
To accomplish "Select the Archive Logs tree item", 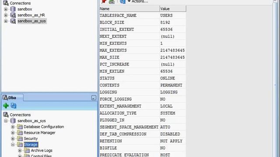I will click(42, 150).
